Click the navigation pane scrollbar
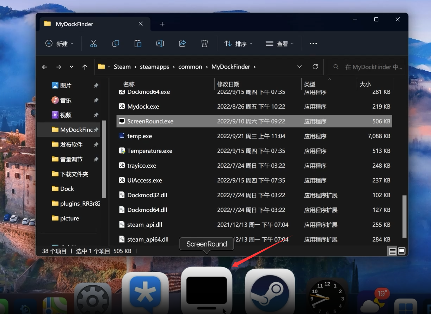The height and width of the screenshot is (314, 431). click(x=104, y=159)
